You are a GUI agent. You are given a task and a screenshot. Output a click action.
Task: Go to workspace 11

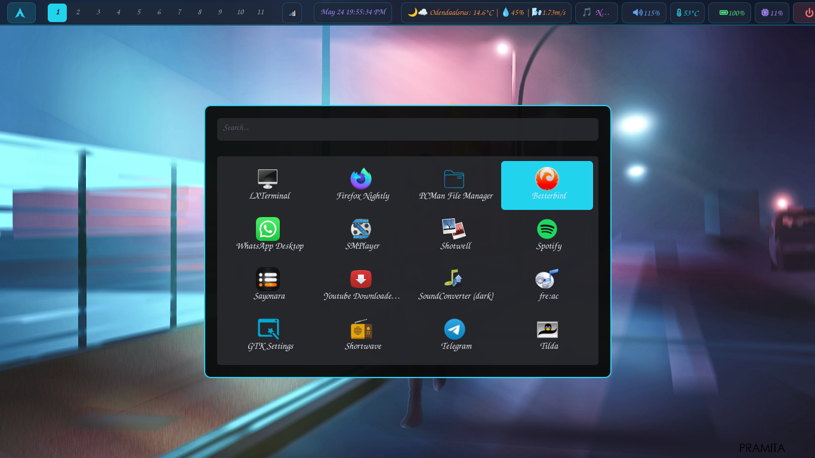261,13
